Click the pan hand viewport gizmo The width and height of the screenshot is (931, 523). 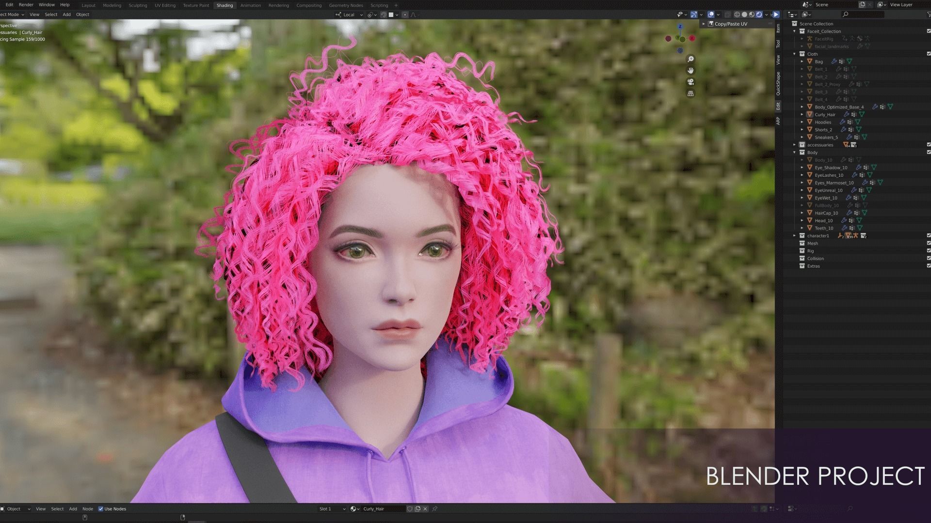click(x=690, y=70)
